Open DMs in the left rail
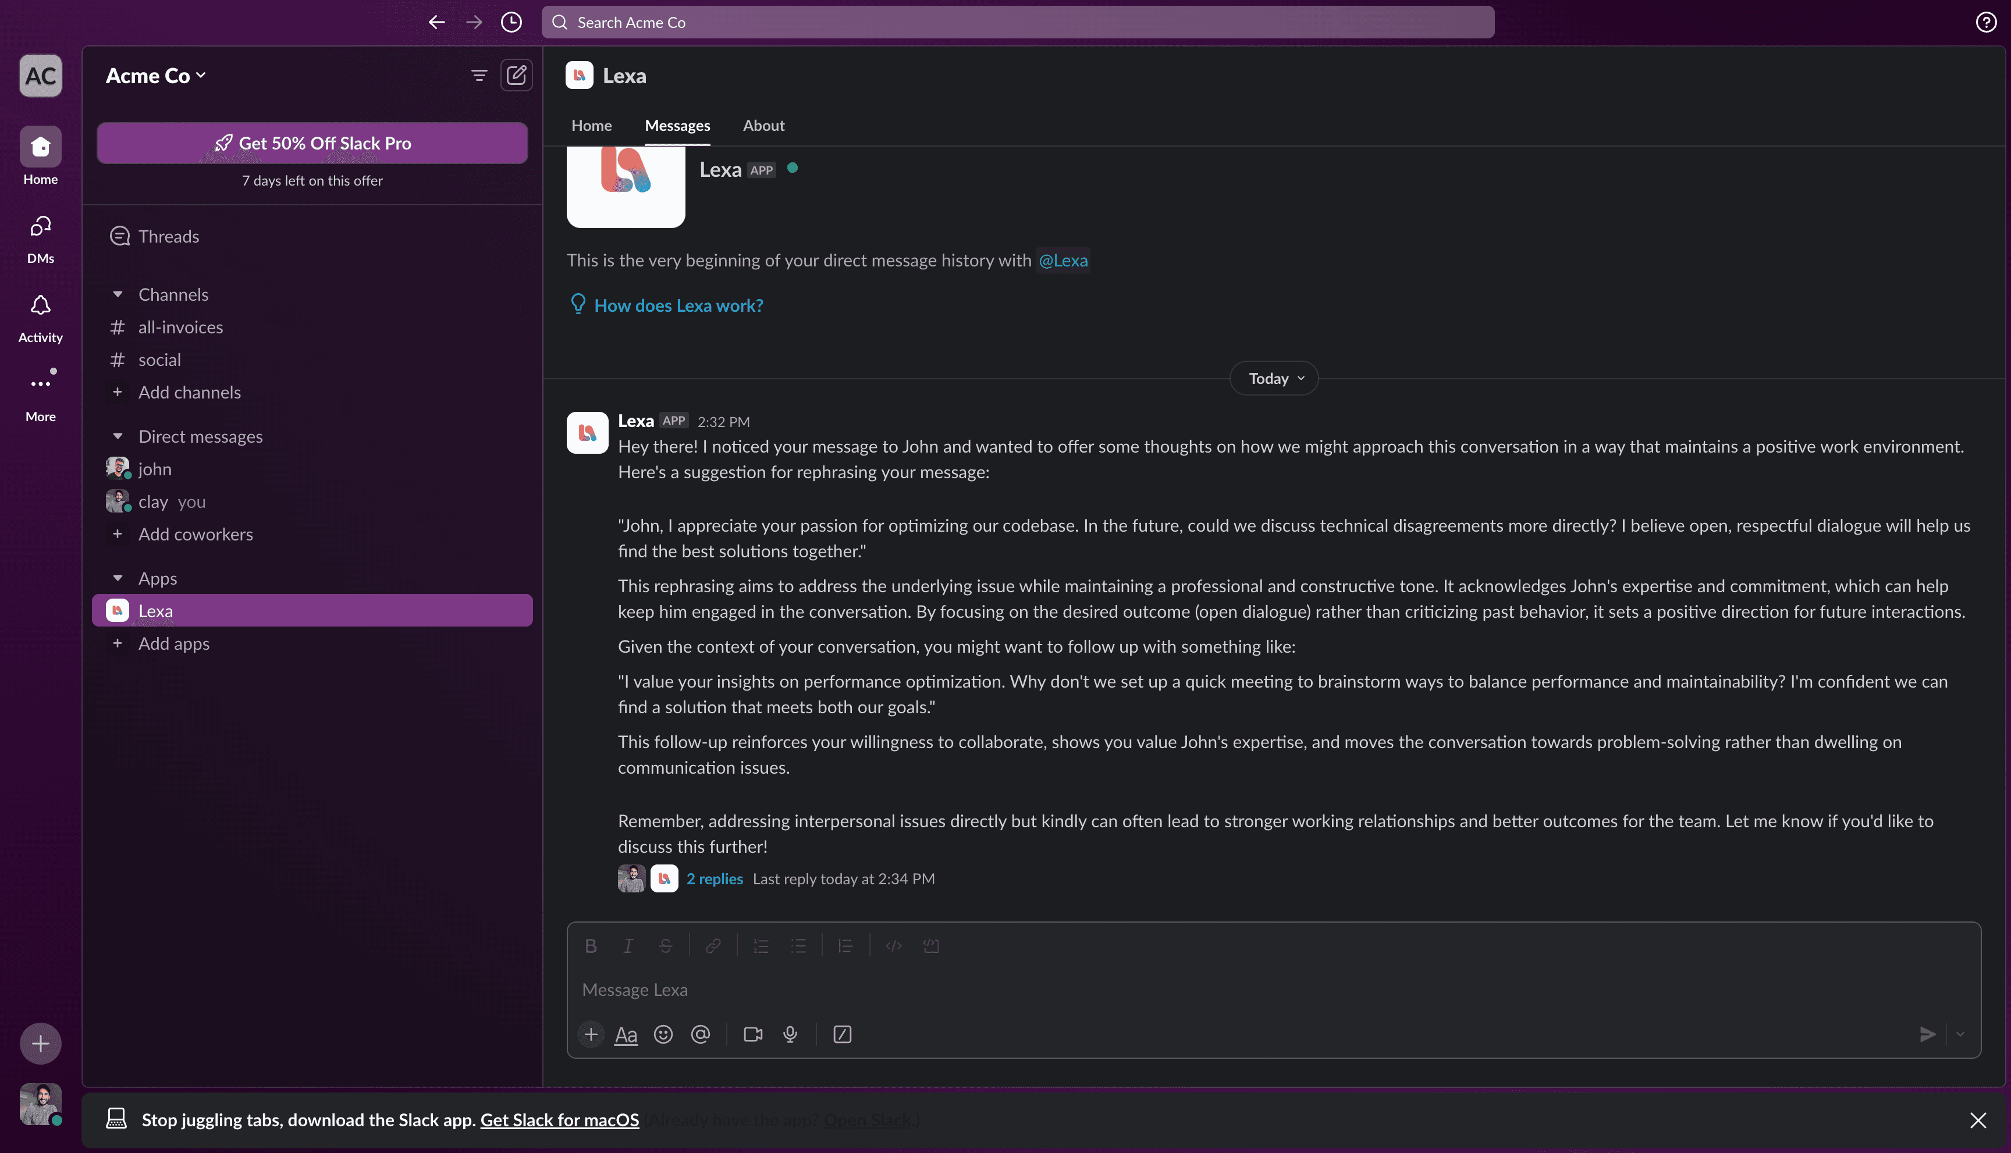Screen dimensions: 2011x1153 tap(40, 239)
